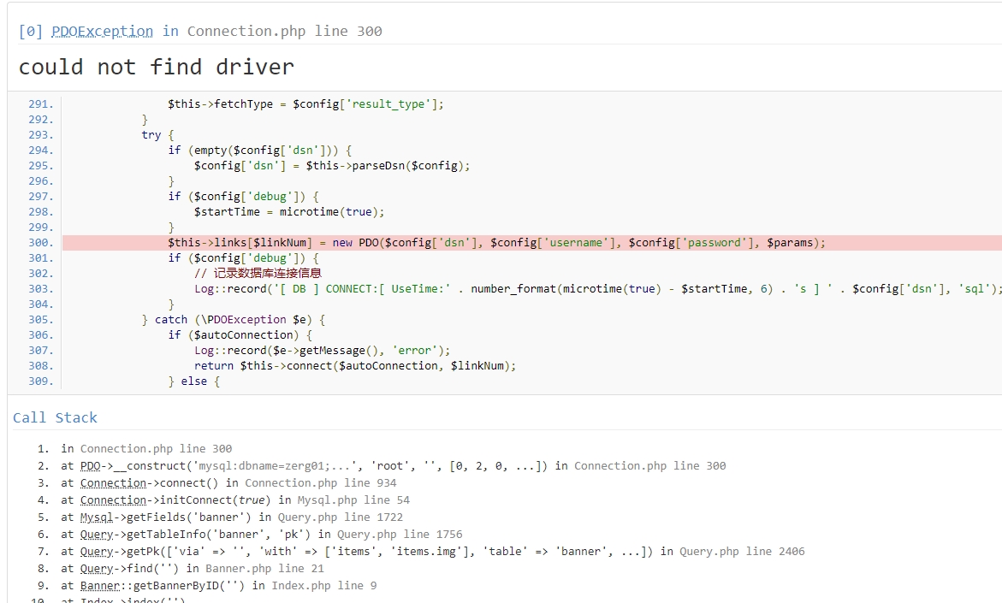Click 'Banner.php line 21' in the call stack
The width and height of the screenshot is (1002, 603).
tap(264, 569)
